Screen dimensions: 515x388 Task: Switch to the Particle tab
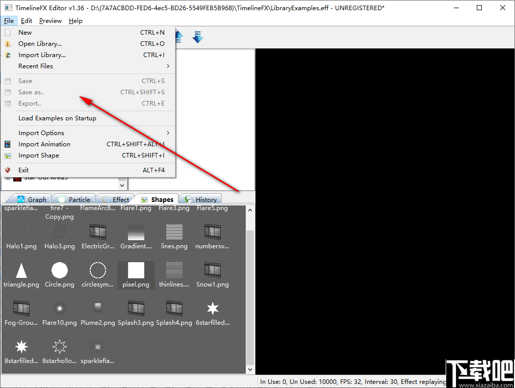click(x=78, y=199)
